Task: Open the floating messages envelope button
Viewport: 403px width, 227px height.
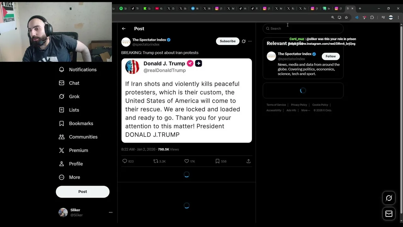Action: coord(389,214)
